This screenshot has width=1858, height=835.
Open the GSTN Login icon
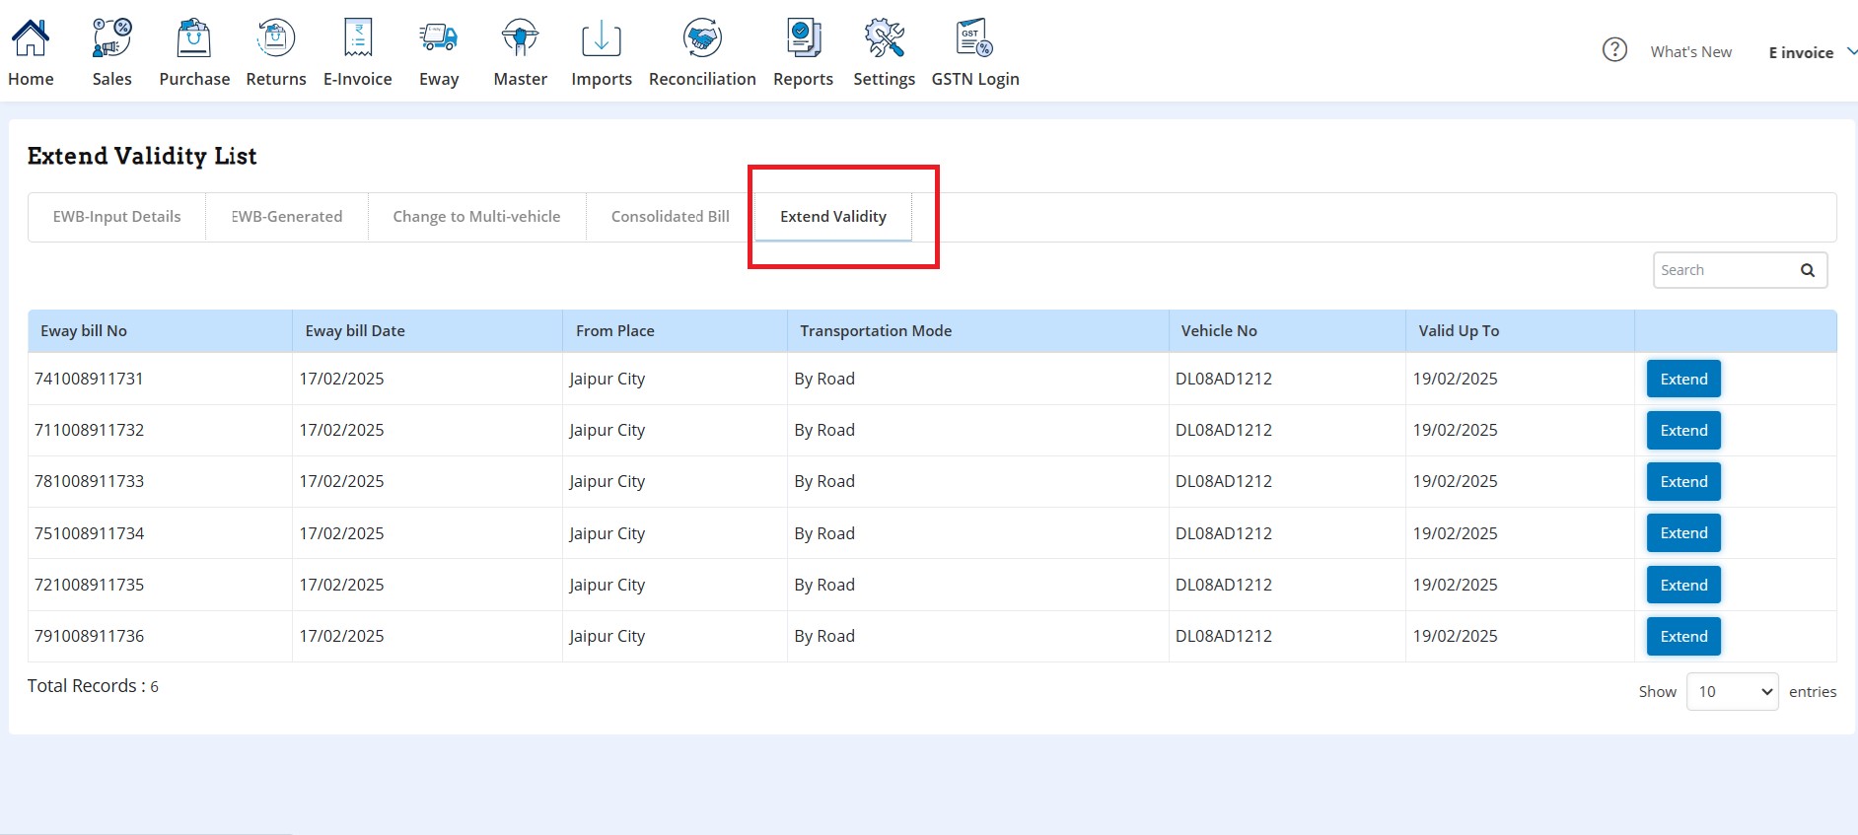point(975,38)
